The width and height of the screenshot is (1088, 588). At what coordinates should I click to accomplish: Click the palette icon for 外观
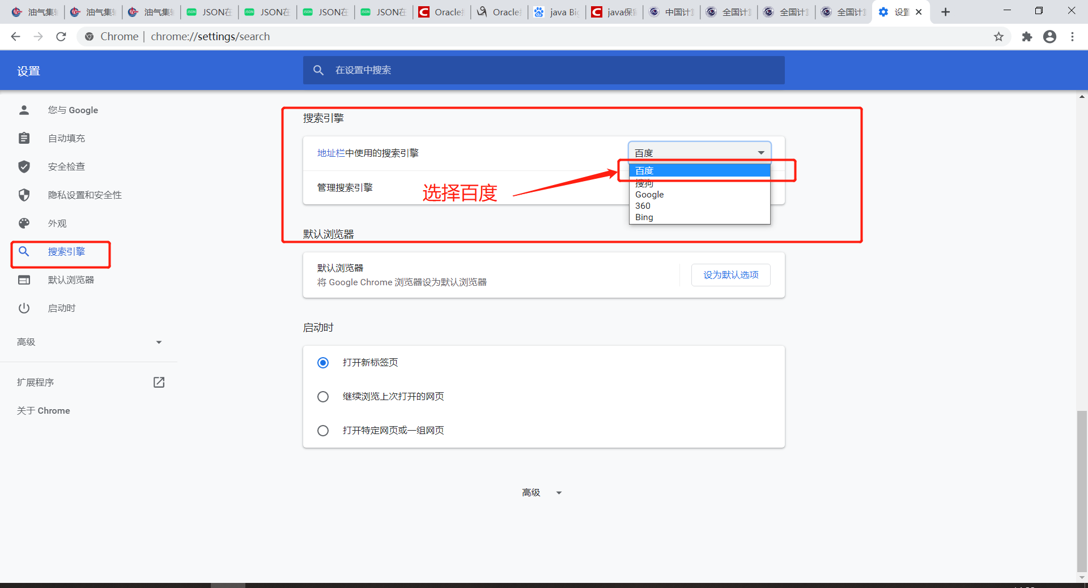pos(24,223)
